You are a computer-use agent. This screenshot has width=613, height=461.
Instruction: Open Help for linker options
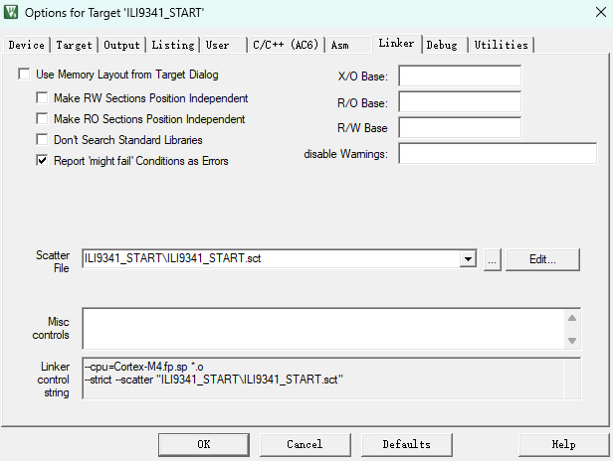[563, 444]
